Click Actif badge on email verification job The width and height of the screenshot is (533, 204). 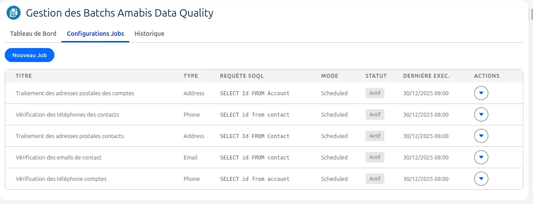tap(375, 157)
